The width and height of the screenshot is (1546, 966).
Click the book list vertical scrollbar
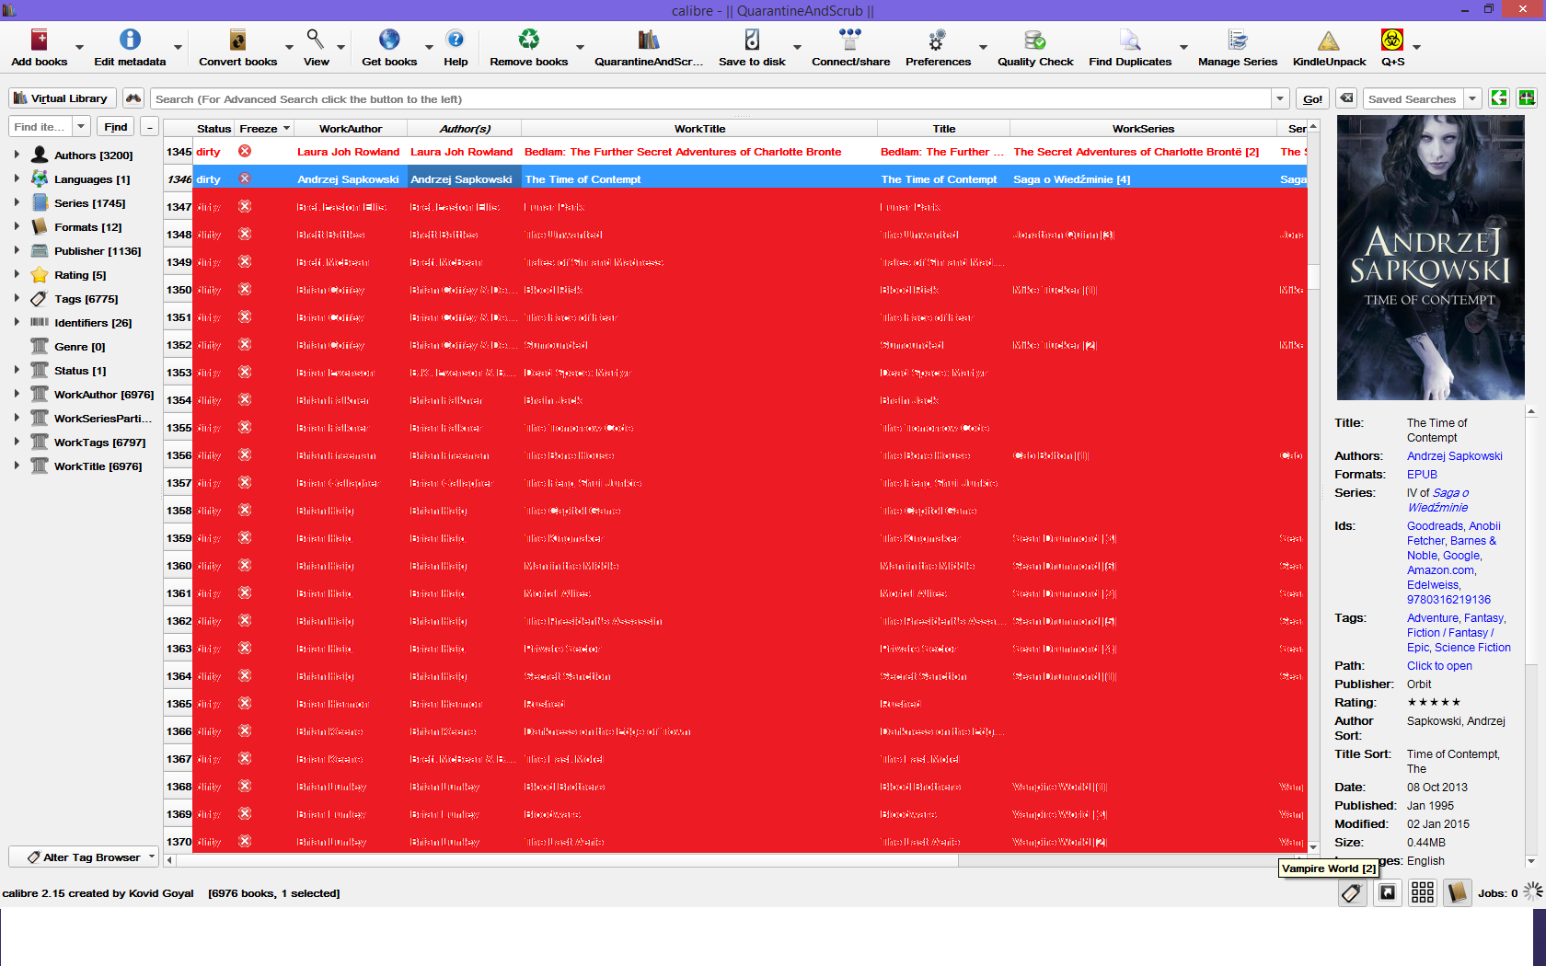click(1313, 276)
